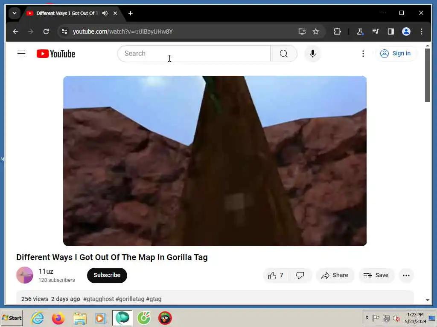Open the 11uz channel avatar

click(24, 275)
